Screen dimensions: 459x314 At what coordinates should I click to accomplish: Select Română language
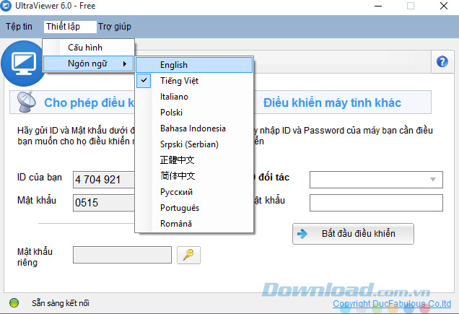tap(194, 224)
